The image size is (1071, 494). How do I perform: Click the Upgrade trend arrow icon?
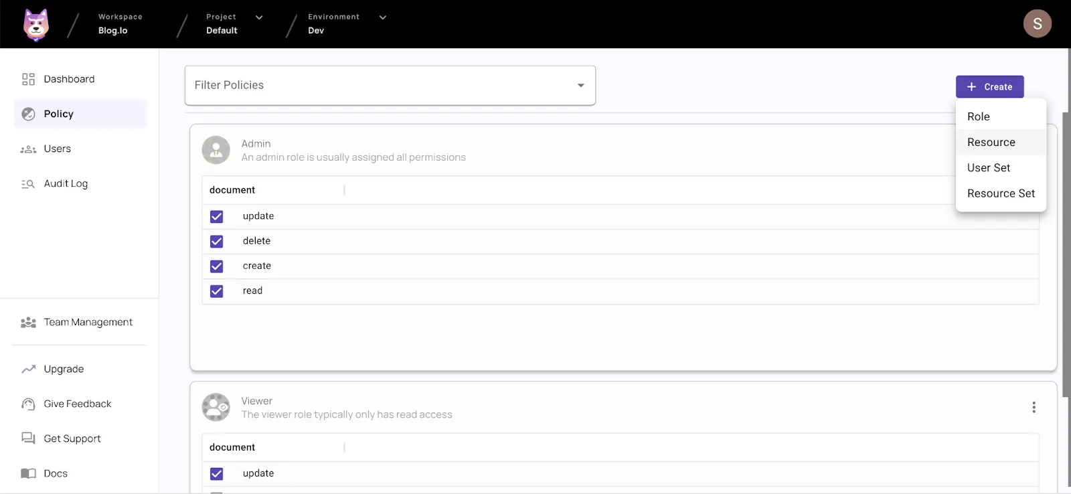28,369
